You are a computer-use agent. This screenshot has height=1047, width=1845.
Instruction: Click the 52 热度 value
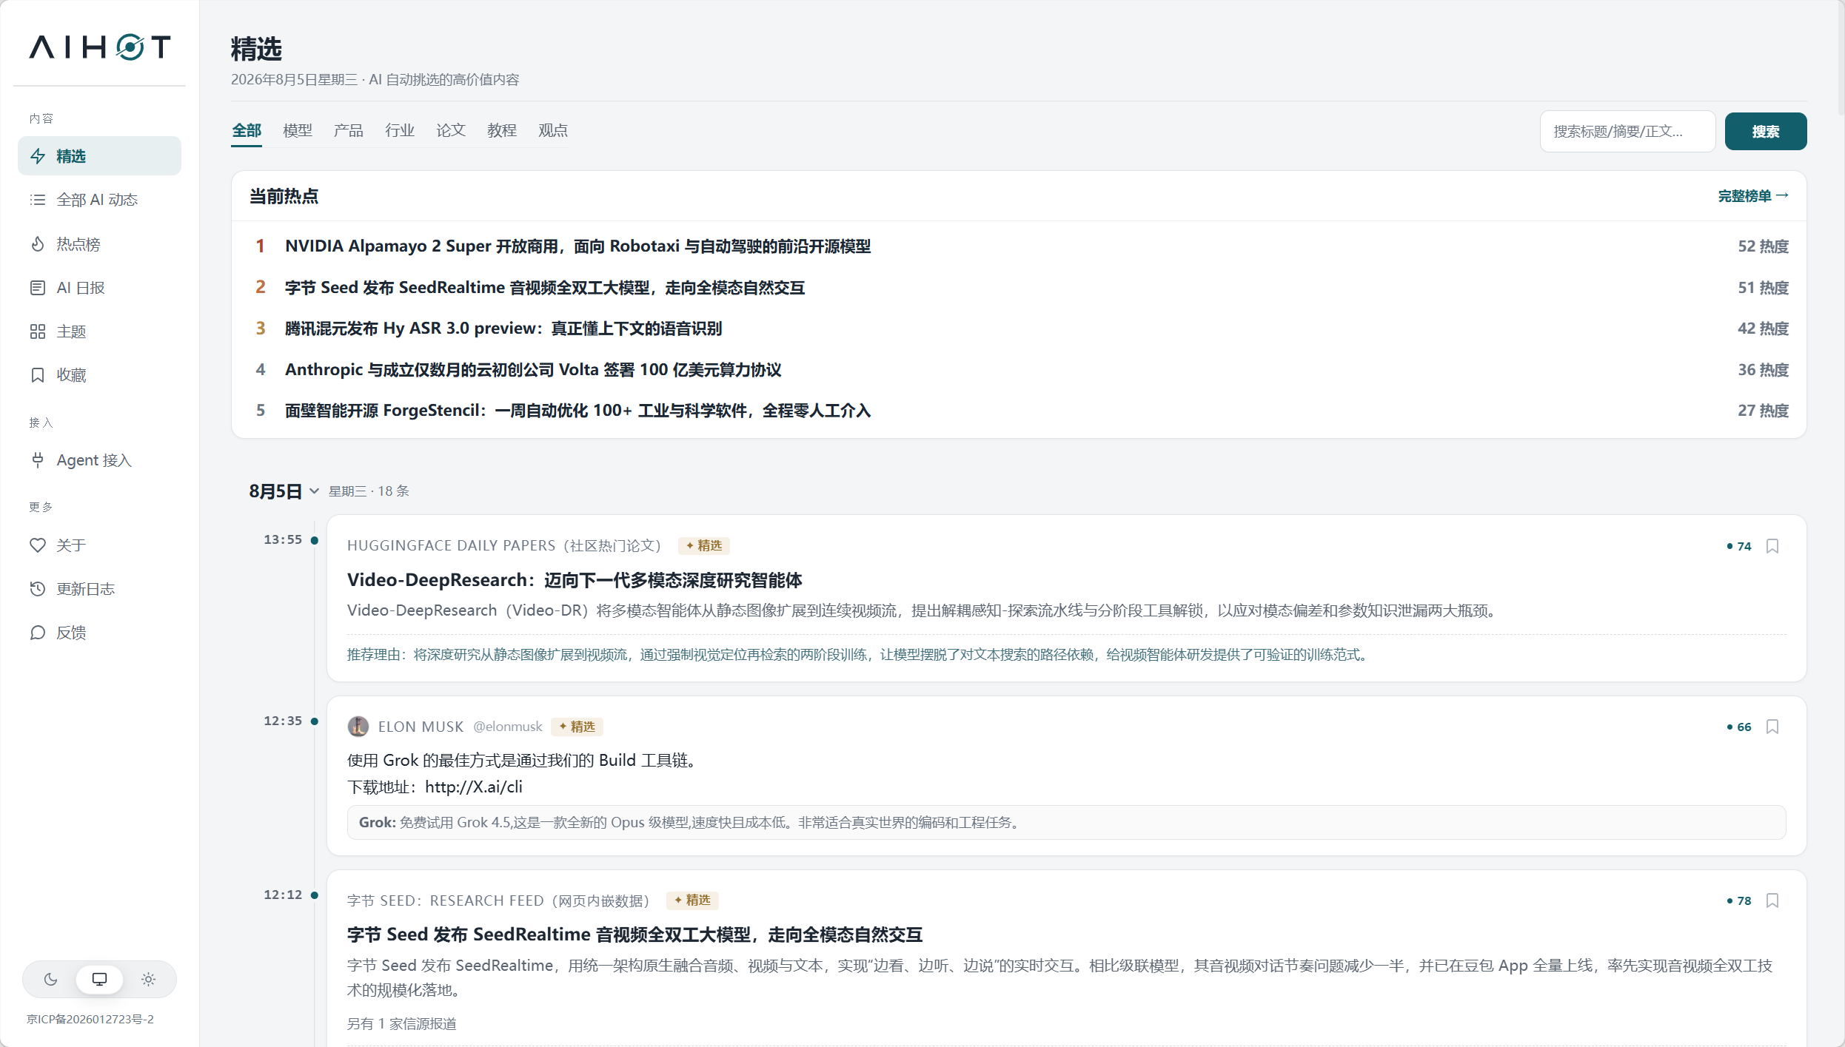point(1764,246)
